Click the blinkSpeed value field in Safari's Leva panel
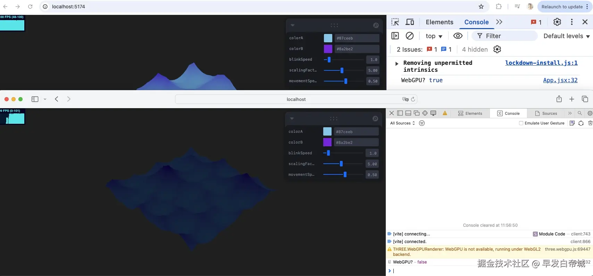 coord(372,153)
